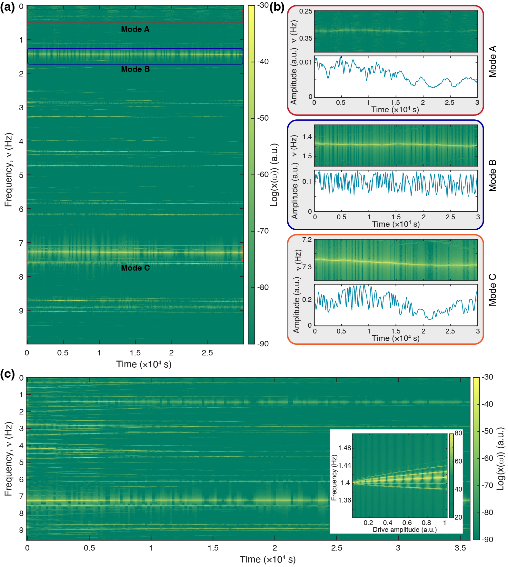508x567 pixels.
Task: Select the red-outlined Mode A band in panel (a)
Action: pyautogui.click(x=135, y=16)
